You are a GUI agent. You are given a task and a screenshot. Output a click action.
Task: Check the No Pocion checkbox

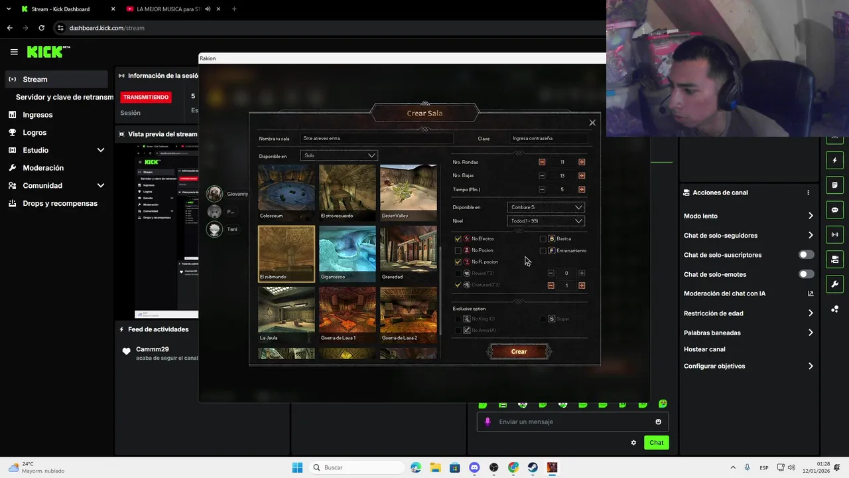(458, 250)
